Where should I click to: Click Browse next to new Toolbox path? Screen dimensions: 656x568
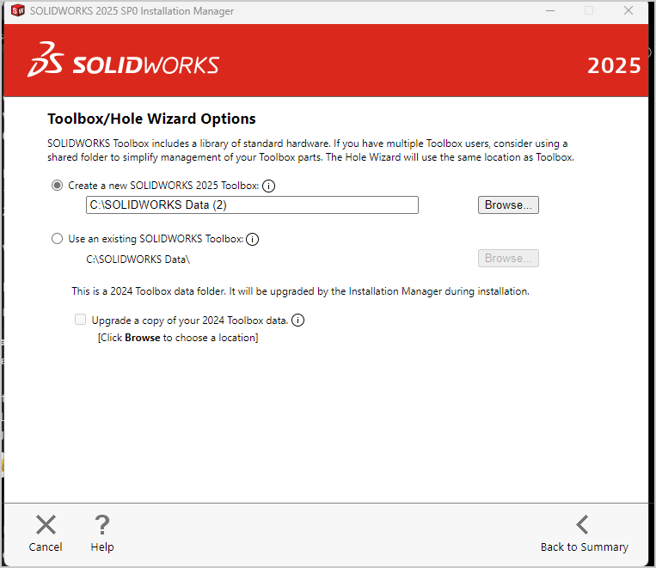(x=508, y=205)
